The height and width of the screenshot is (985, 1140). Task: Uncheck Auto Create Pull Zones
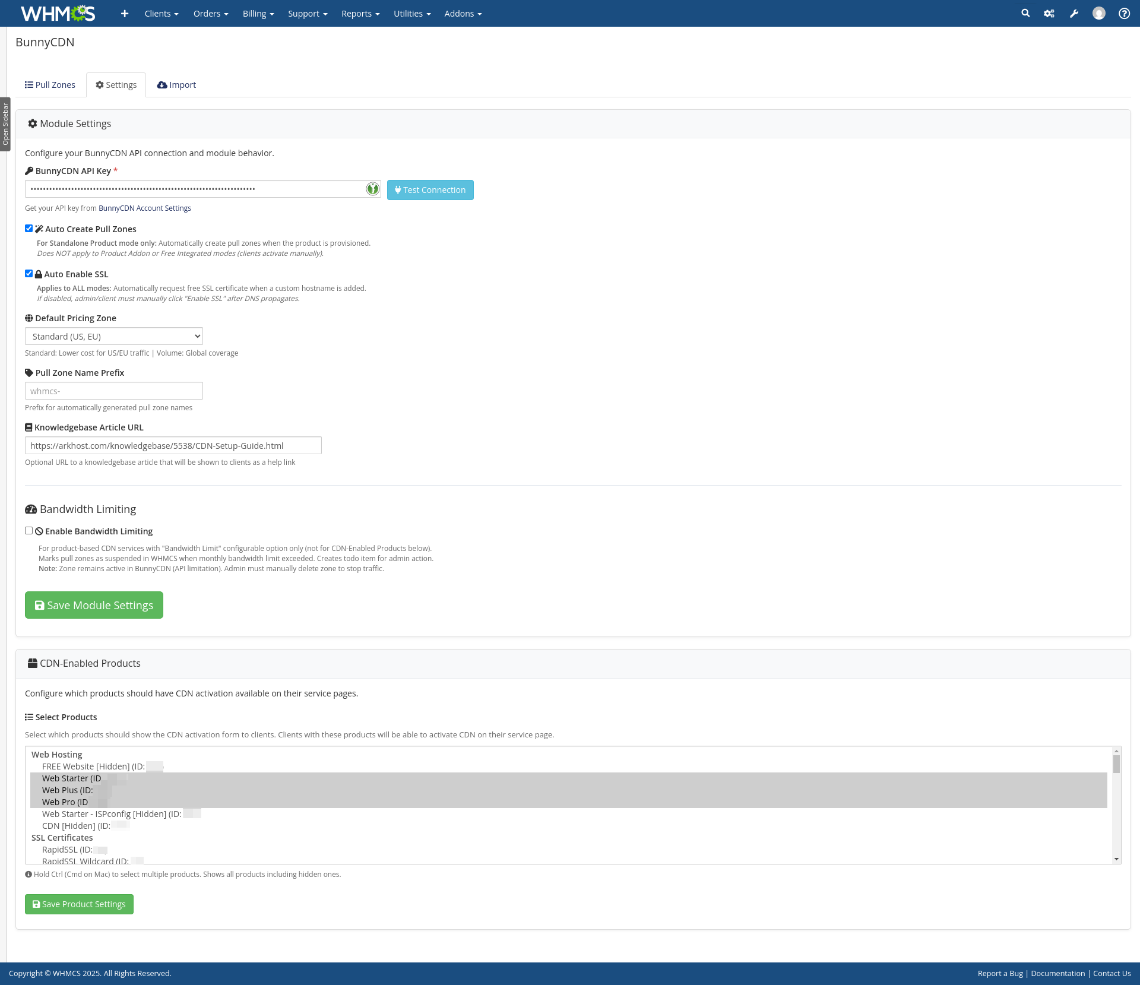28,229
